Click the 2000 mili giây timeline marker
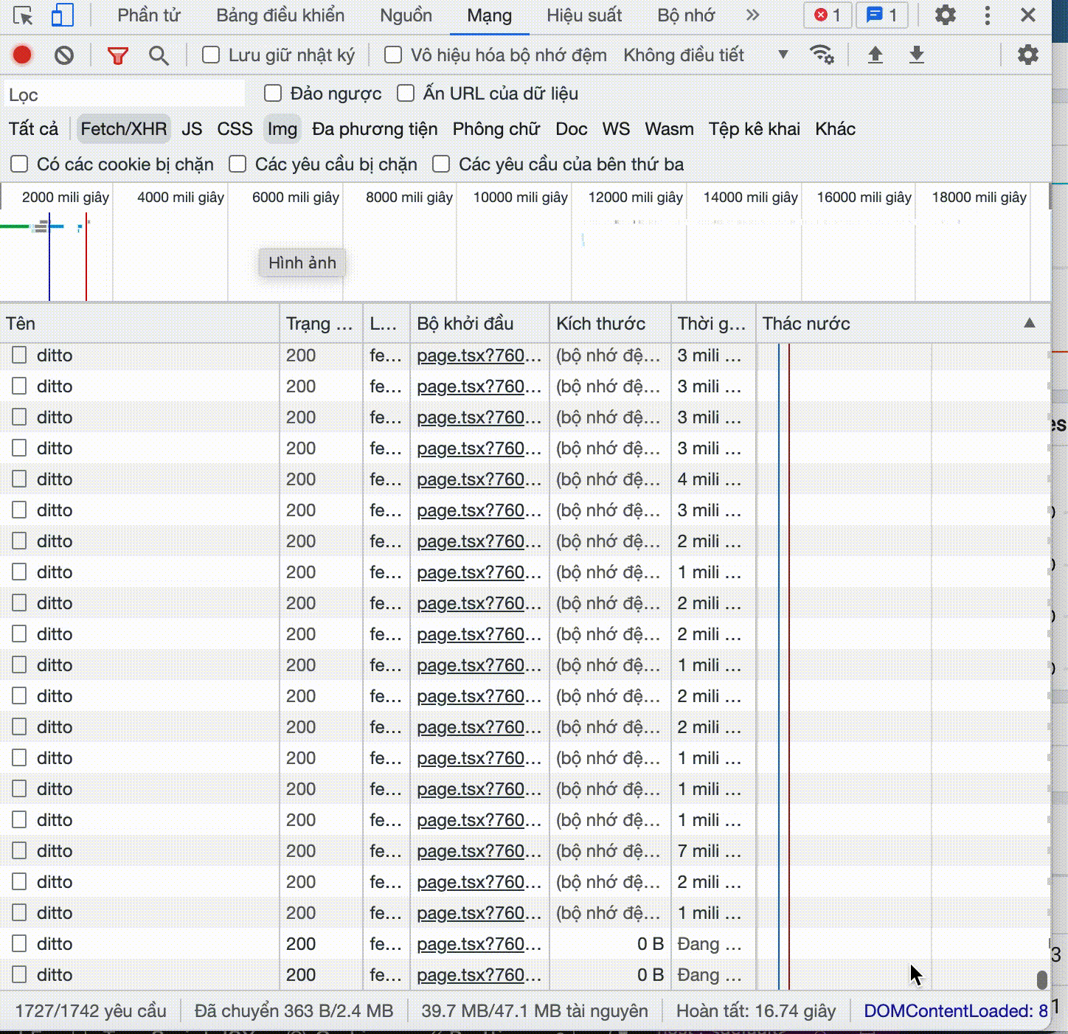The width and height of the screenshot is (1068, 1034). [x=66, y=197]
